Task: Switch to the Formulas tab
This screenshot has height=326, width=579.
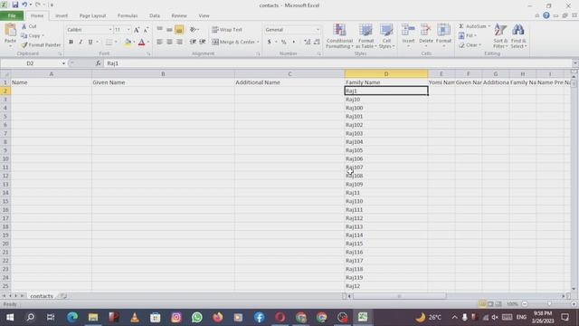Action: tap(128, 16)
